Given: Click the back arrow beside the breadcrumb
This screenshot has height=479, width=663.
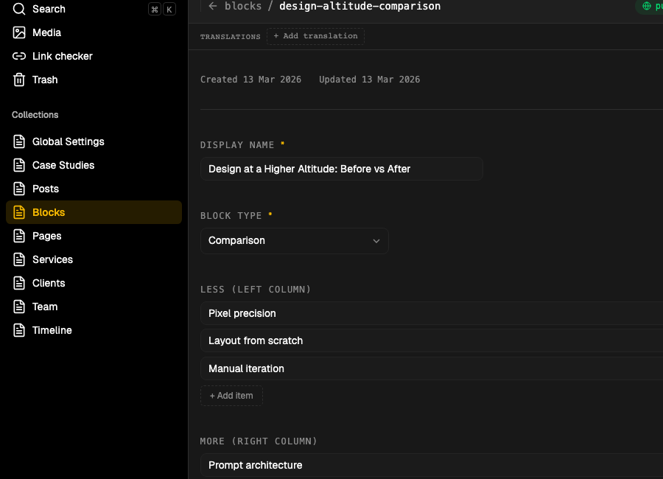Looking at the screenshot, I should (x=211, y=6).
